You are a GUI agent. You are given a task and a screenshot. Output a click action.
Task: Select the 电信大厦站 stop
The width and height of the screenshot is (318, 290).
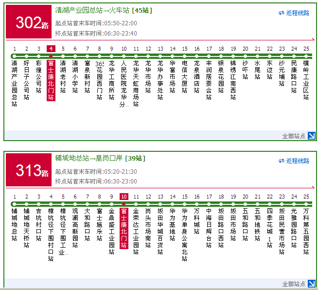click(184, 76)
